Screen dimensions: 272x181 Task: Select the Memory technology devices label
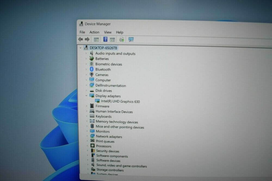click(117, 122)
